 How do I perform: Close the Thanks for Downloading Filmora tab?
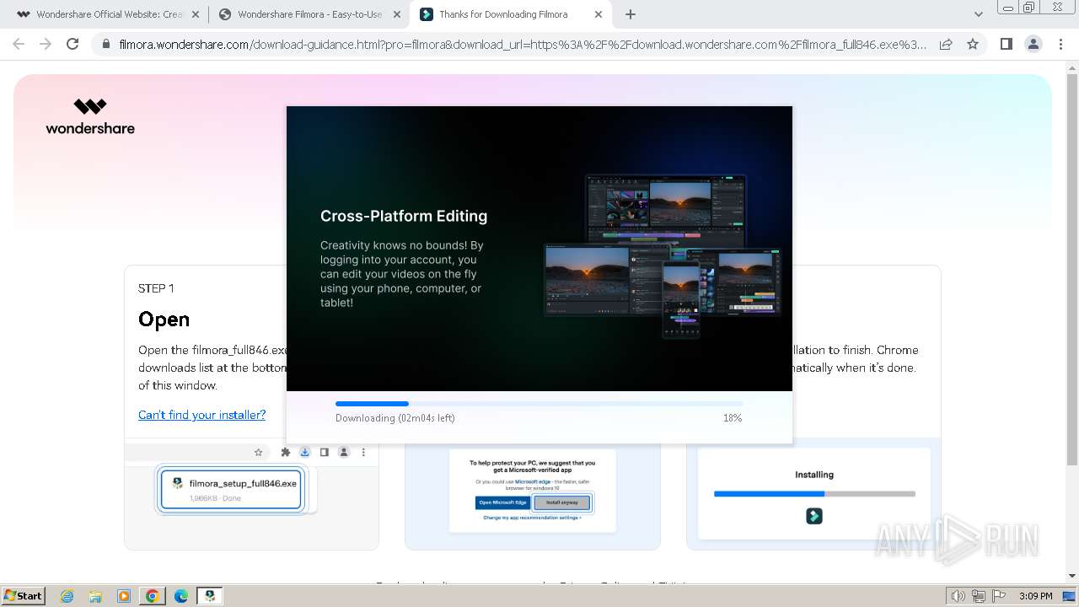(599, 14)
